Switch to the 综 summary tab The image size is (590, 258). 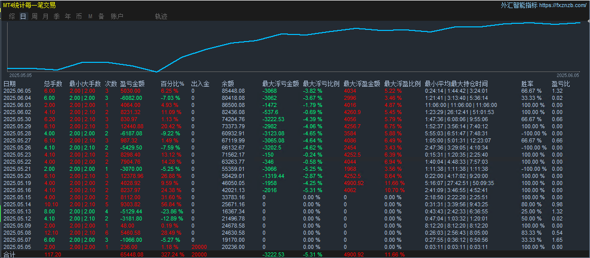click(x=12, y=17)
